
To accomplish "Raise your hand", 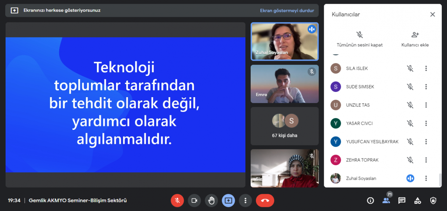I will [x=211, y=201].
